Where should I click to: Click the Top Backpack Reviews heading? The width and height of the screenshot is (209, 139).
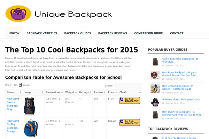tap(168, 129)
